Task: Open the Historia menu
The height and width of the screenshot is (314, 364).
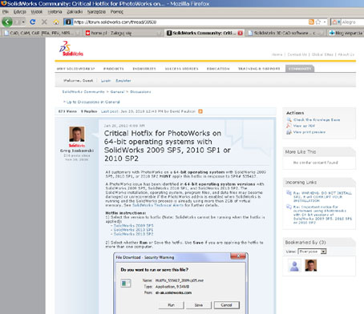Action: (x=55, y=12)
